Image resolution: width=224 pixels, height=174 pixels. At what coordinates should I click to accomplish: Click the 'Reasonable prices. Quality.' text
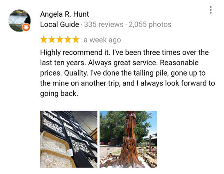[119, 68]
